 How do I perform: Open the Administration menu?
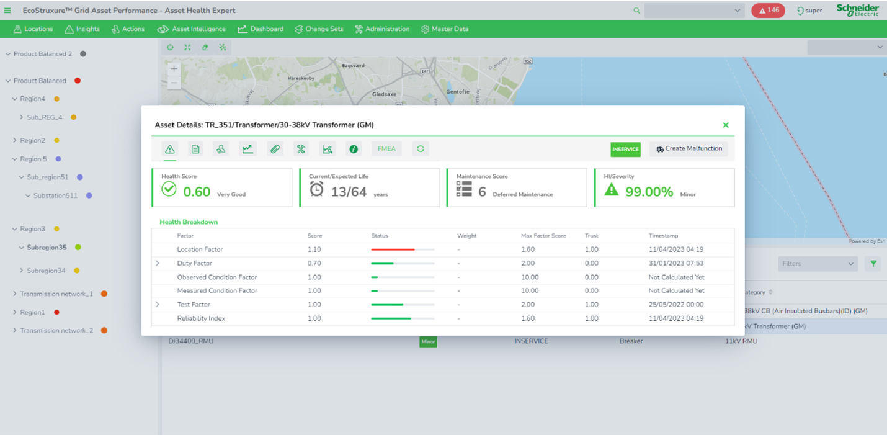pyautogui.click(x=382, y=29)
